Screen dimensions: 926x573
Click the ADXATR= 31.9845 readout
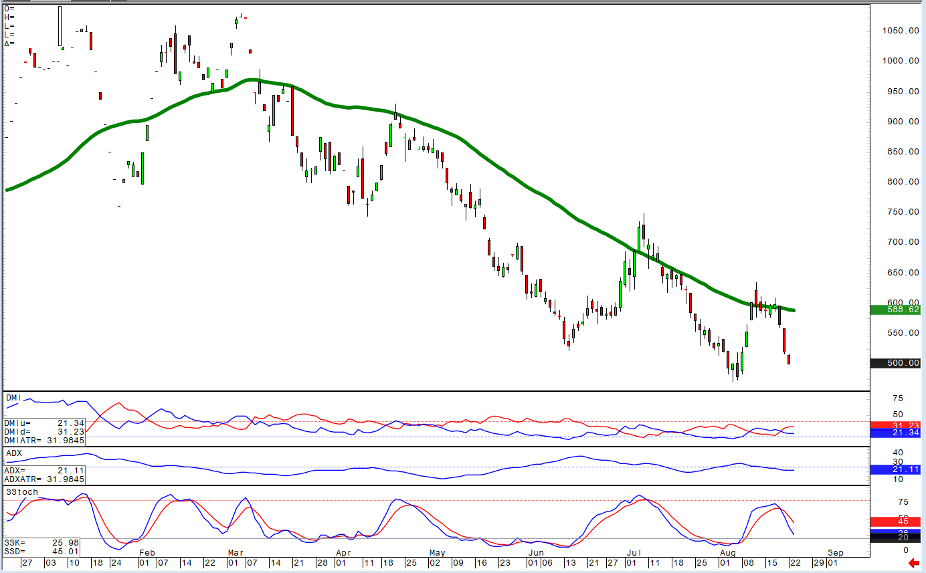point(44,479)
